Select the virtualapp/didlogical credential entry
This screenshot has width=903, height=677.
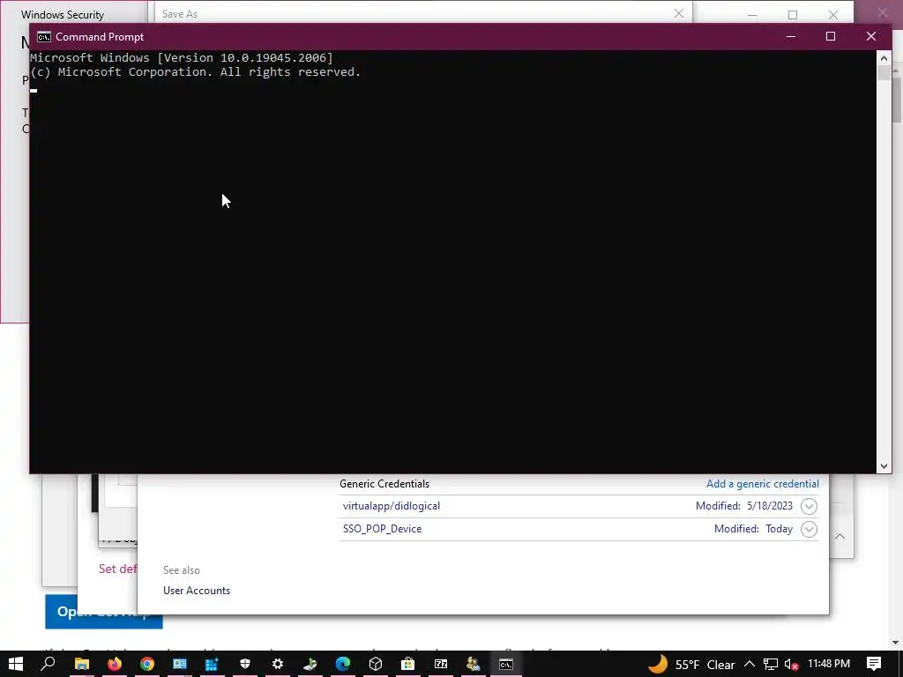tap(391, 506)
